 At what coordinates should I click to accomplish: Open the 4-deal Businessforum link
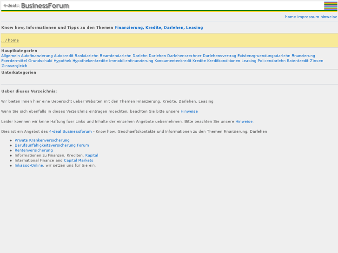(x=71, y=131)
